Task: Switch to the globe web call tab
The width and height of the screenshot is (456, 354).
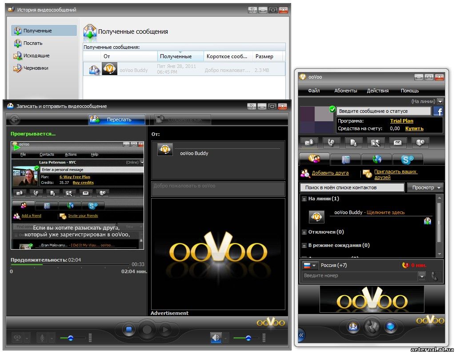Action: tap(377, 159)
